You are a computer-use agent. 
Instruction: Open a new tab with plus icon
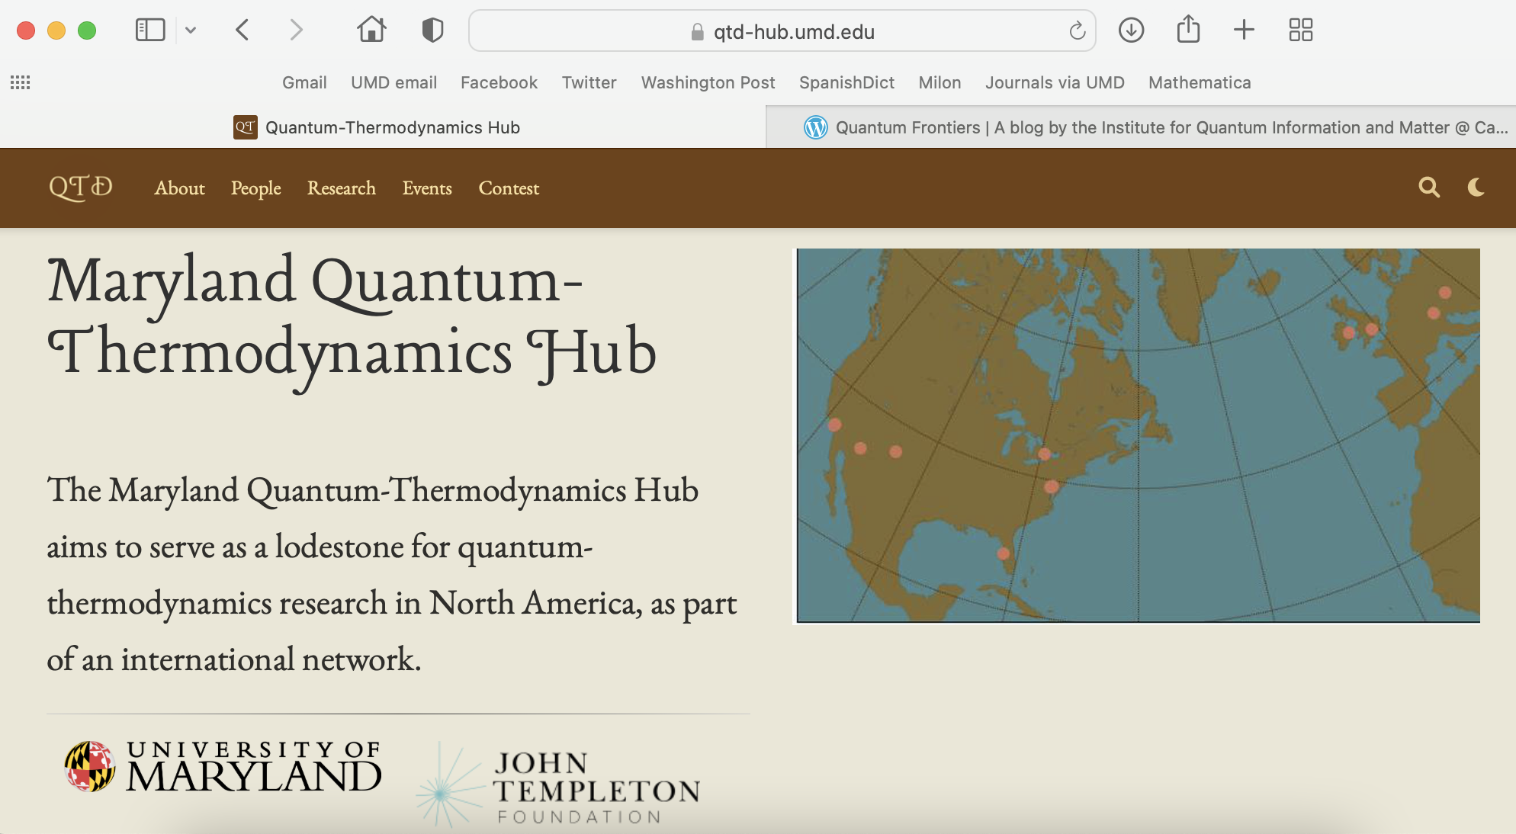pos(1244,30)
